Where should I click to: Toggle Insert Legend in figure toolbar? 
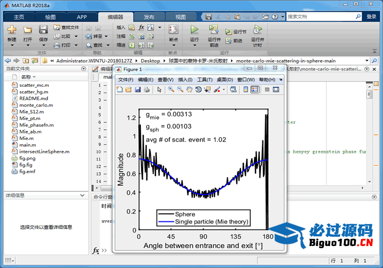click(x=254, y=90)
